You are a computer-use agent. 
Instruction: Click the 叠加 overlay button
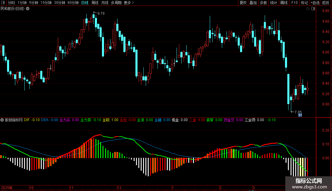pyautogui.click(x=253, y=3)
